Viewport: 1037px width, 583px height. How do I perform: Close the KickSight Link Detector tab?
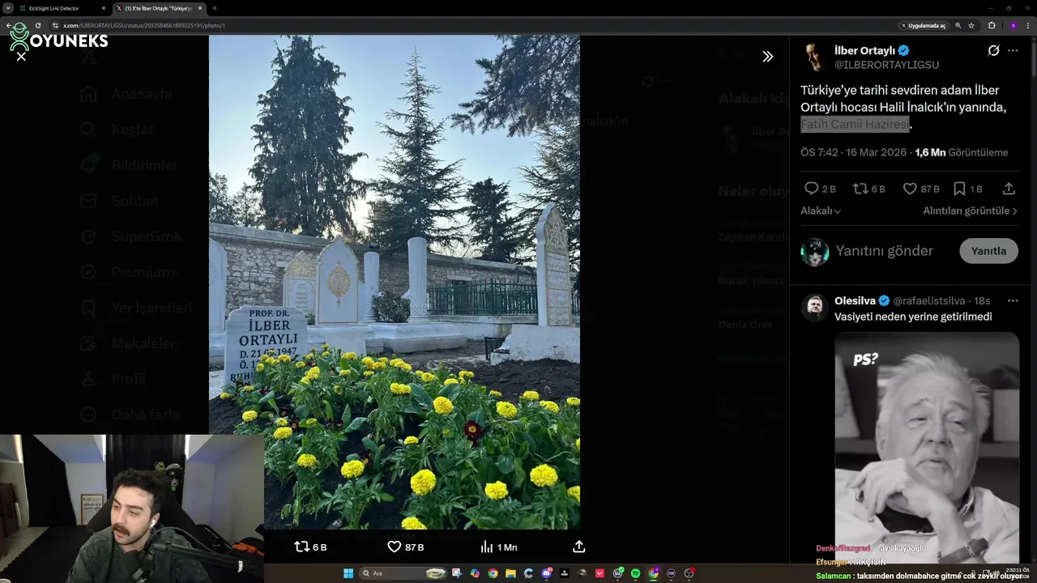pyautogui.click(x=104, y=8)
